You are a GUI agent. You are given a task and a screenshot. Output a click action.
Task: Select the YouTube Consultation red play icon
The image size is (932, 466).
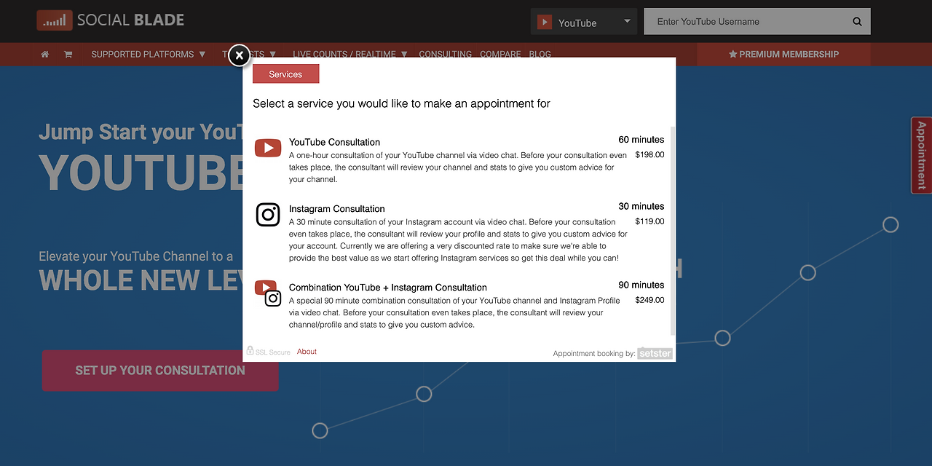268,148
